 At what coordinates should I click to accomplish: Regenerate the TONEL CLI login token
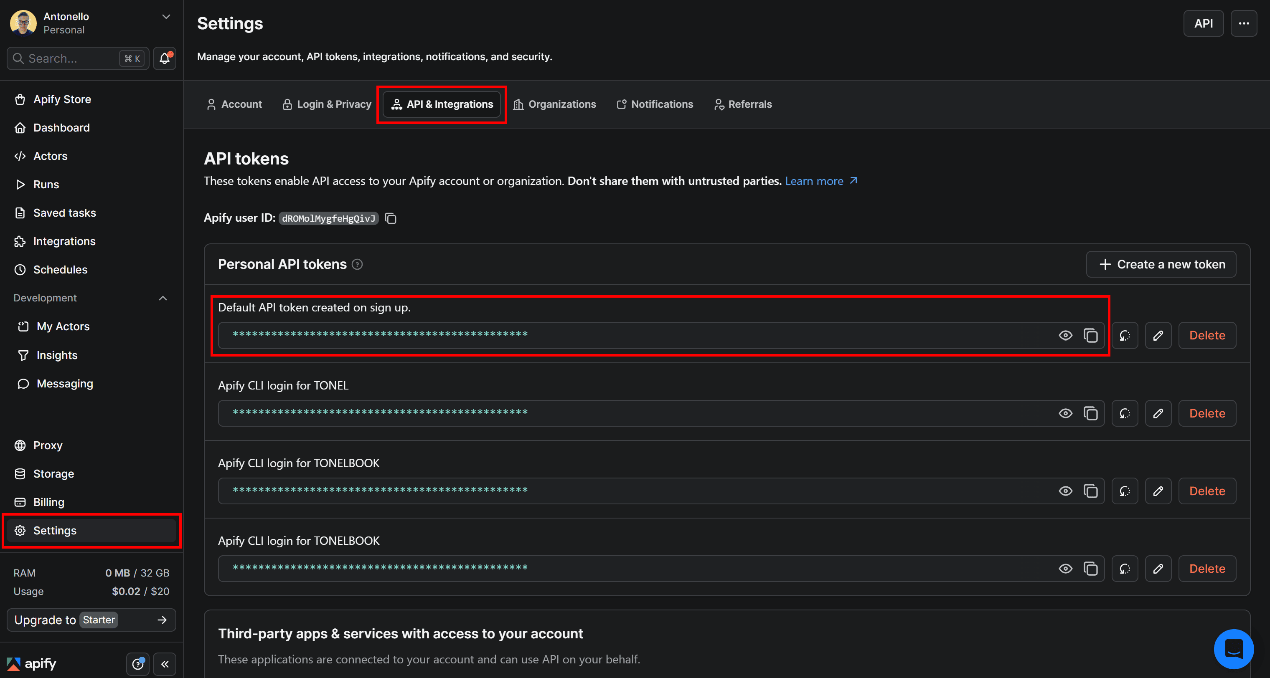point(1125,413)
